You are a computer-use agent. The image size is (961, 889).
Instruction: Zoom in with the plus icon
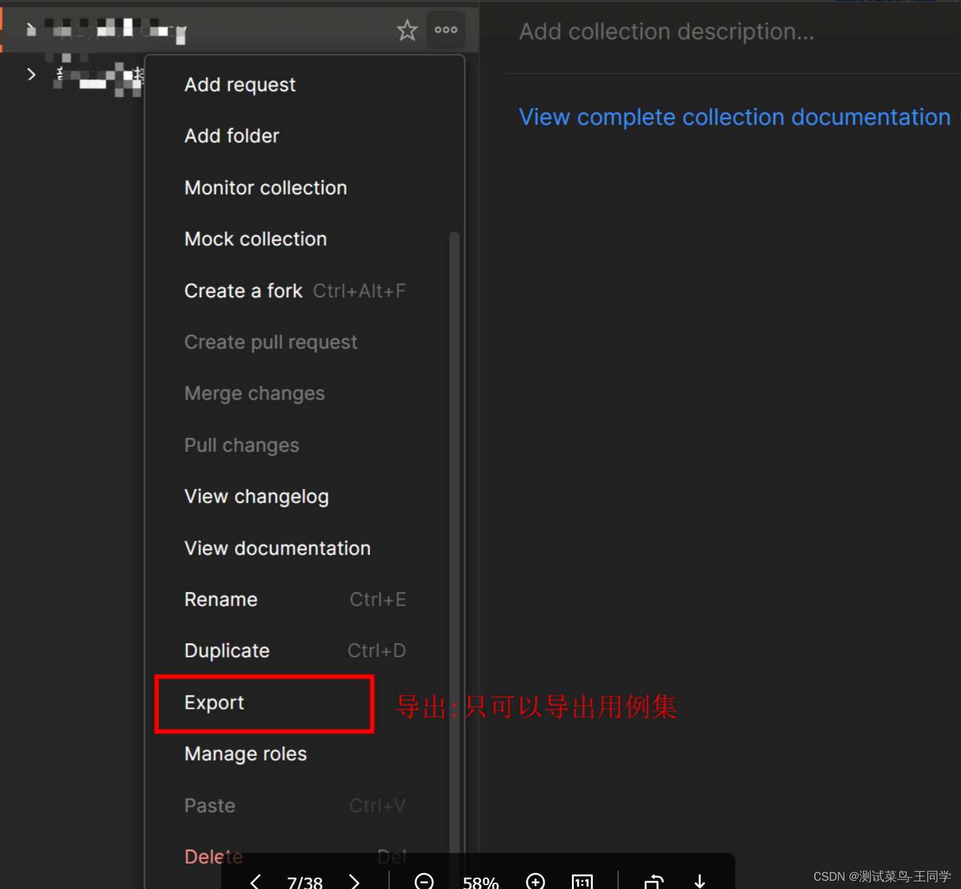(535, 881)
